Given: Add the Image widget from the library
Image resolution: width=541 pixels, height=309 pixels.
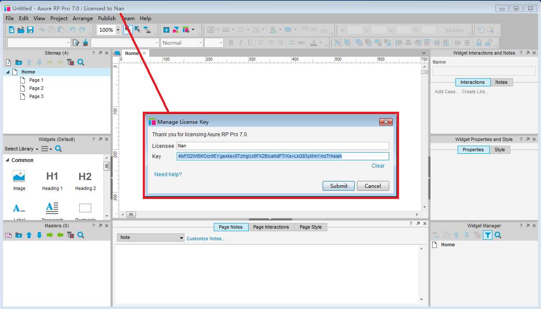Looking at the screenshot, I should point(19,181).
